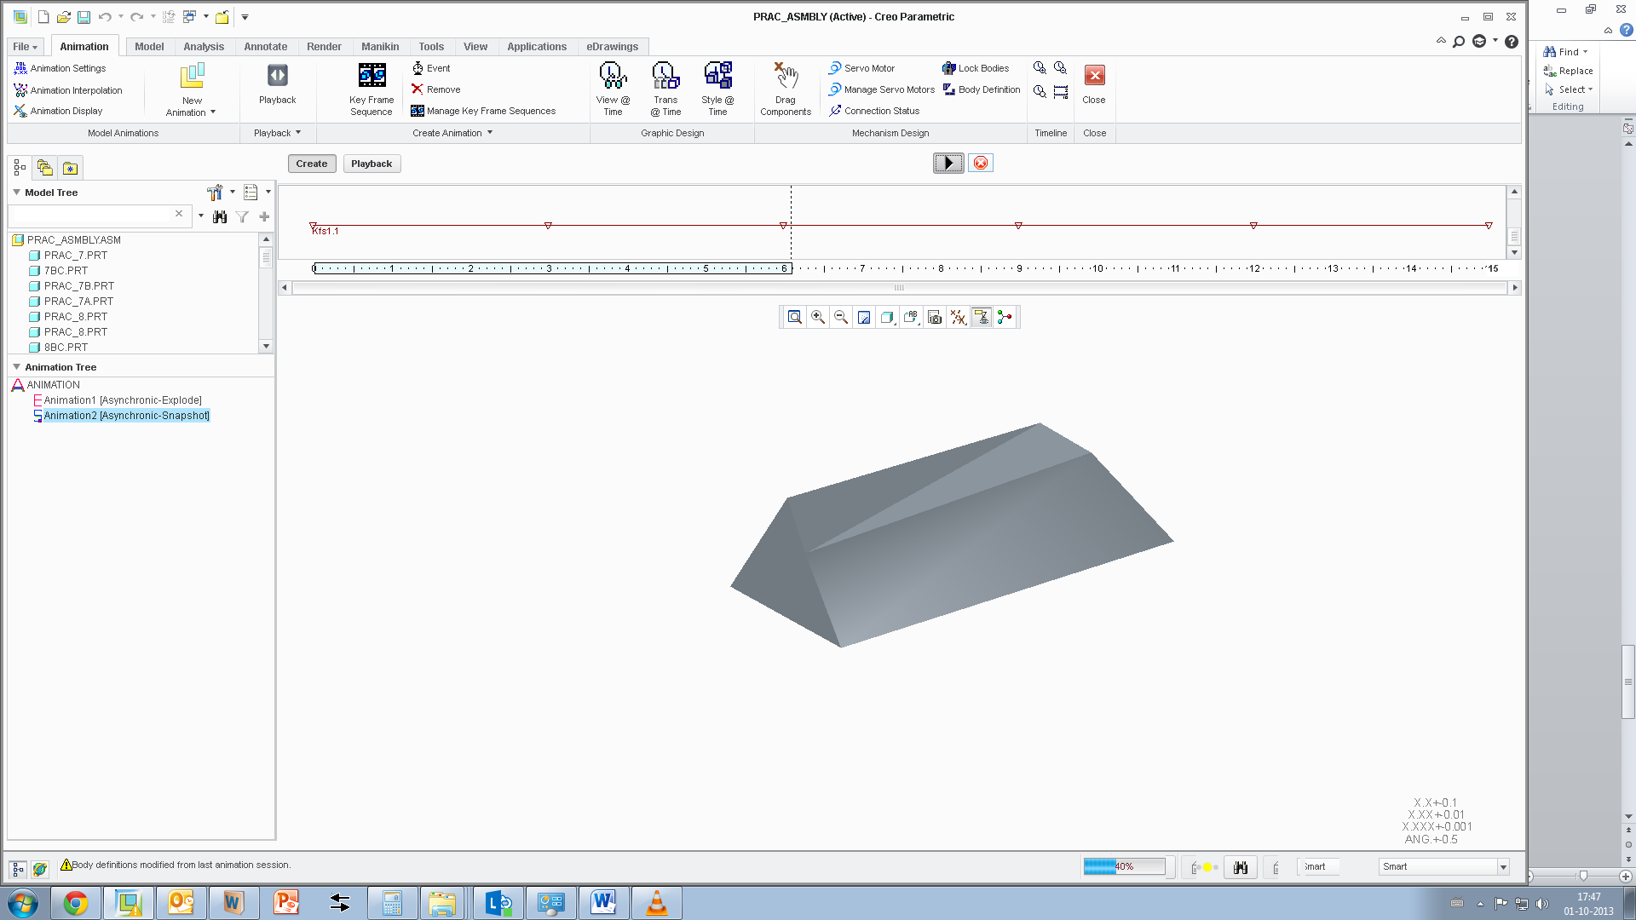Viewport: 1636px width, 920px height.
Task: Click the timeline horizontal scrollbar
Action: pos(899,288)
